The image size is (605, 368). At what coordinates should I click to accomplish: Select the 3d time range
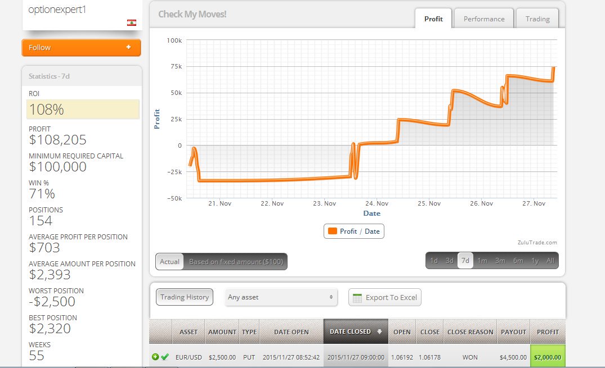450,261
